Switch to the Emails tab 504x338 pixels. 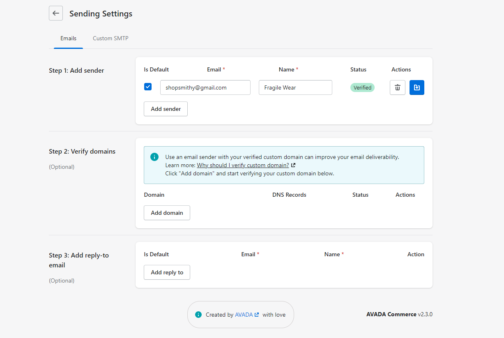[x=68, y=38]
